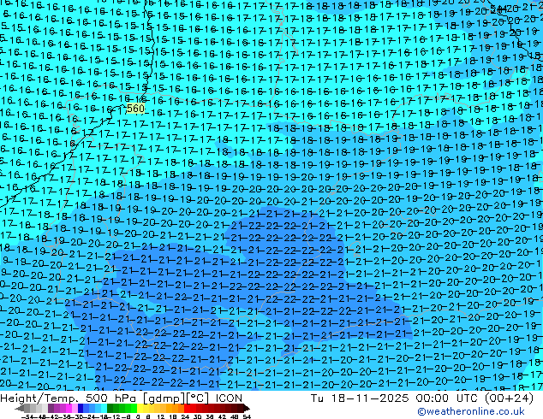
Task: Click the left gray arrow end of legend
Action: tap(20, 408)
